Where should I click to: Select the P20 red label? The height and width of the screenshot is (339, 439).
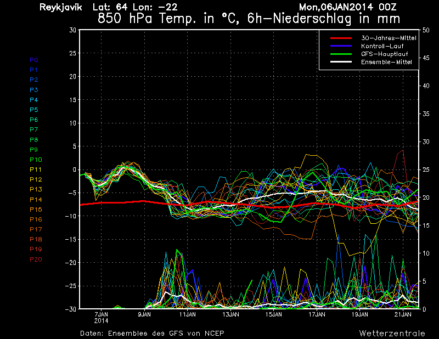click(x=36, y=259)
